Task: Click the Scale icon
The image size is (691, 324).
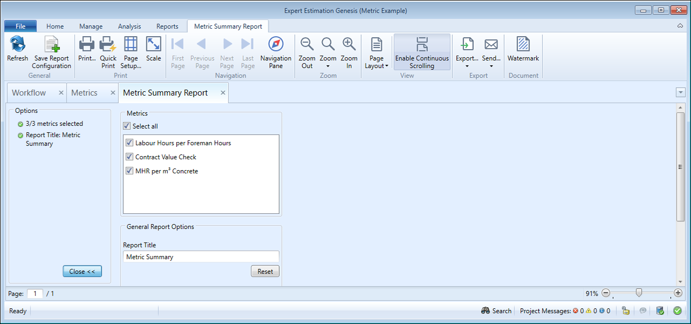Action: pos(153,45)
